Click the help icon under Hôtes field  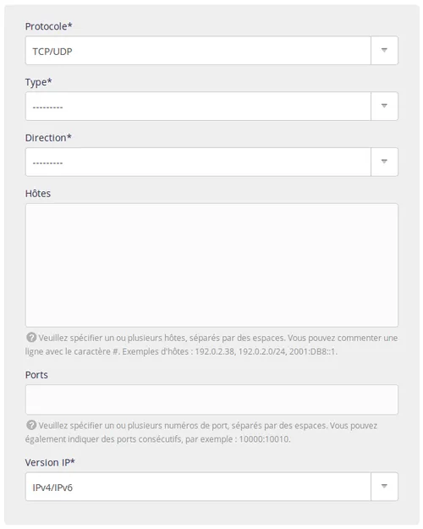pyautogui.click(x=31, y=337)
